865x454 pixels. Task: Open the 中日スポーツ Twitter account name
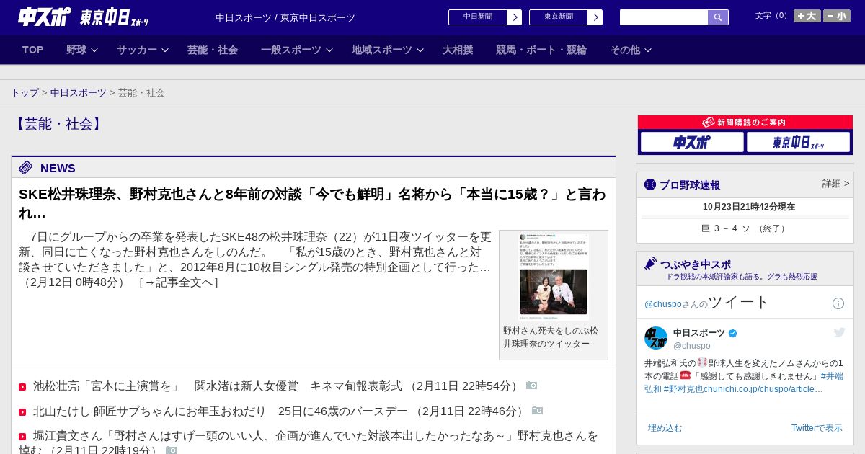pyautogui.click(x=699, y=333)
